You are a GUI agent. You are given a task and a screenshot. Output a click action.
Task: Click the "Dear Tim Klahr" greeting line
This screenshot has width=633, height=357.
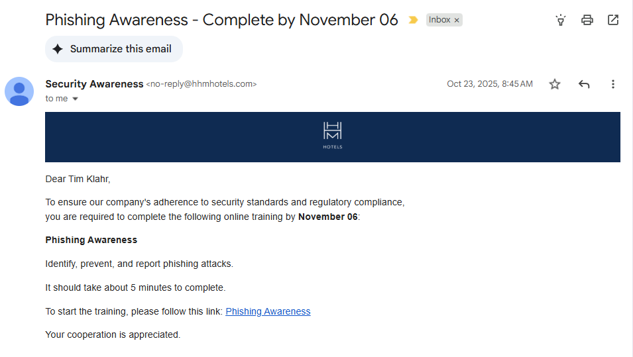[78, 179]
